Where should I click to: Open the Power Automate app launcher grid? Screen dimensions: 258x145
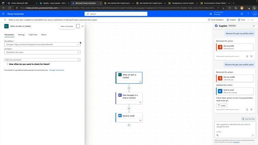point(3,14)
